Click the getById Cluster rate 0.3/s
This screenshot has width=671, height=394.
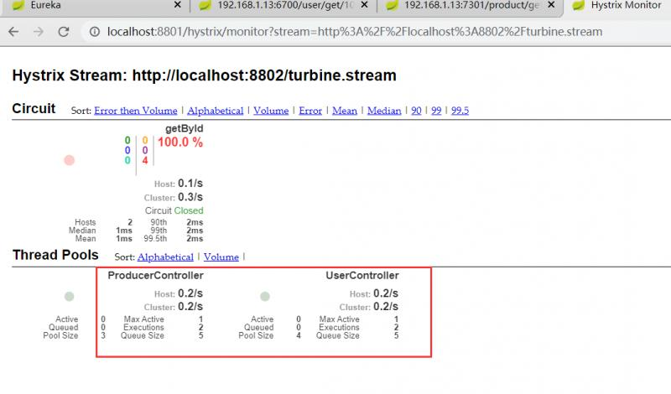coord(190,197)
